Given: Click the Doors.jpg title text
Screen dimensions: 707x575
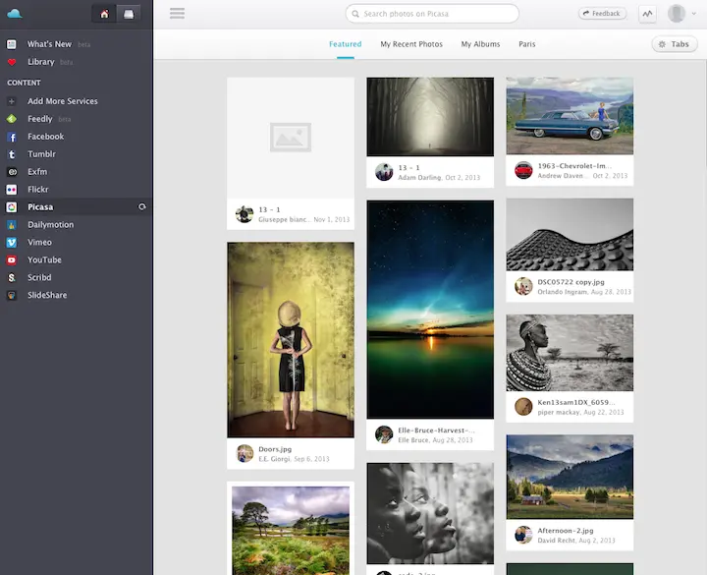Looking at the screenshot, I should [275, 449].
